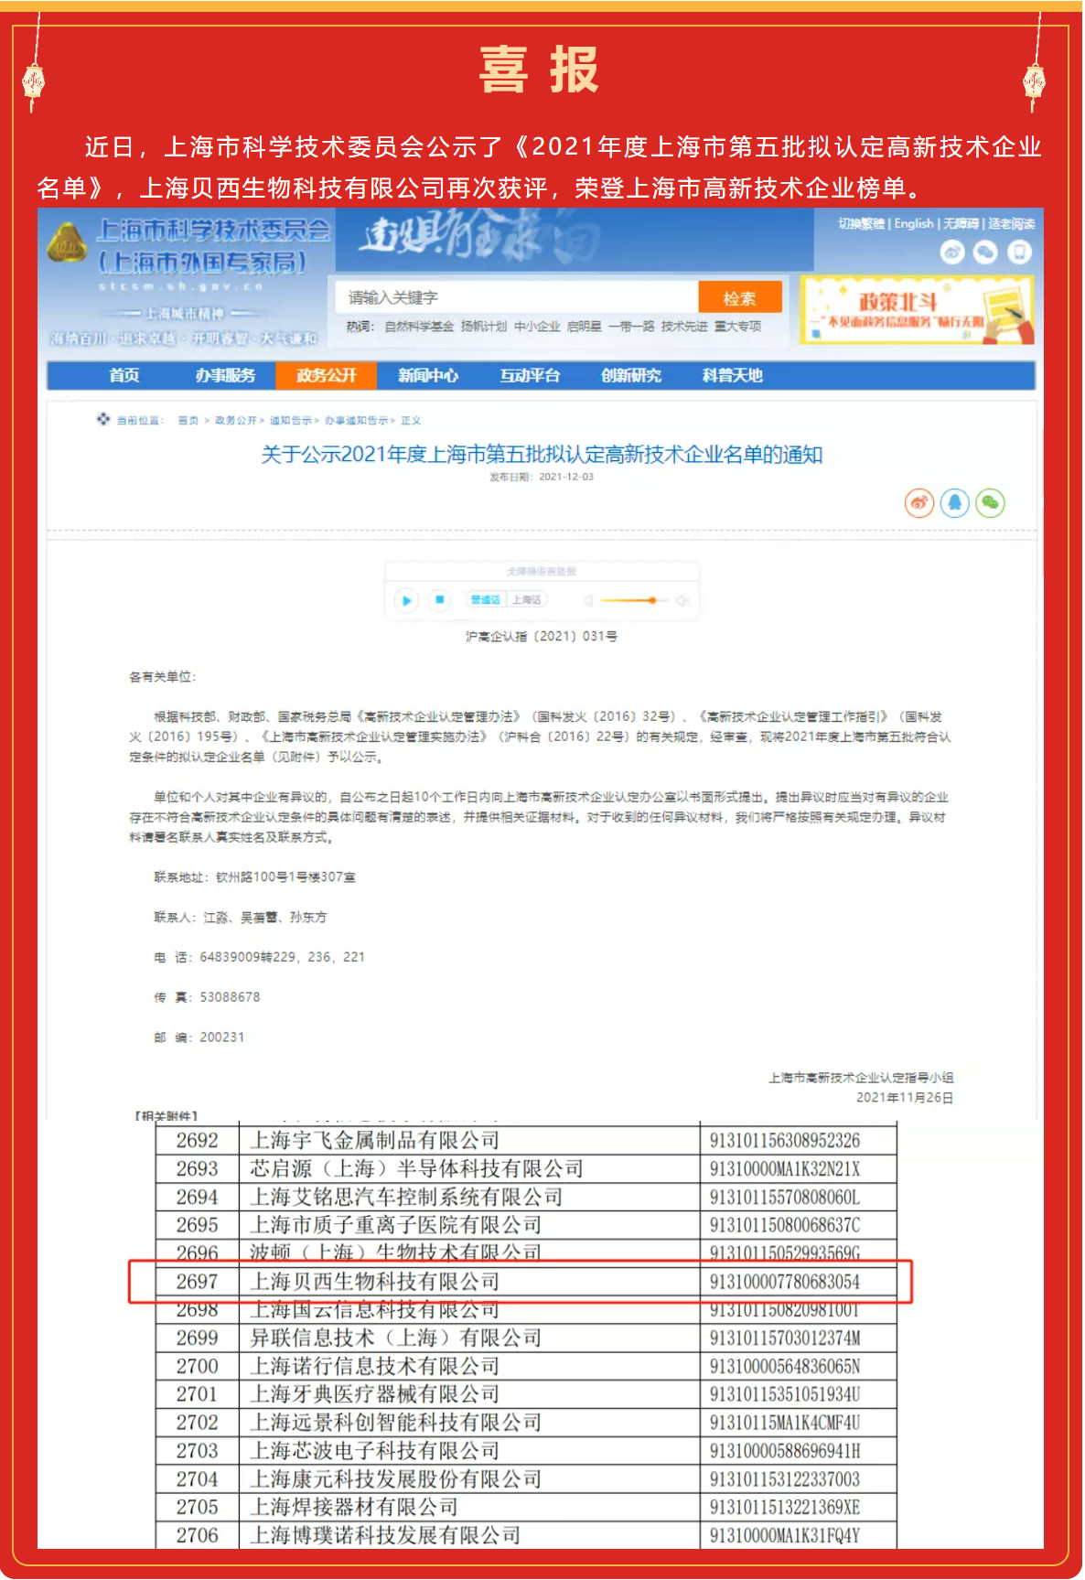
Task: Click table row 上海芯波电子科技有限公司
Action: 526,1451
